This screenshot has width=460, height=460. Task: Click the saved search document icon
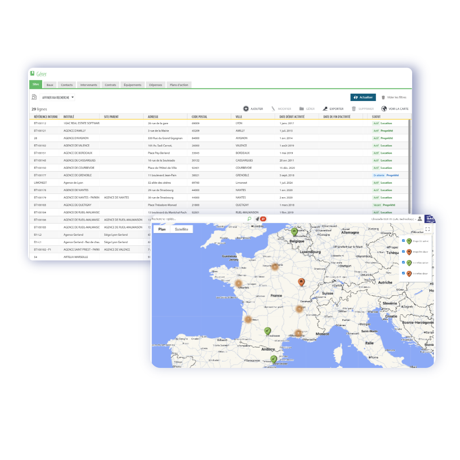click(x=34, y=97)
